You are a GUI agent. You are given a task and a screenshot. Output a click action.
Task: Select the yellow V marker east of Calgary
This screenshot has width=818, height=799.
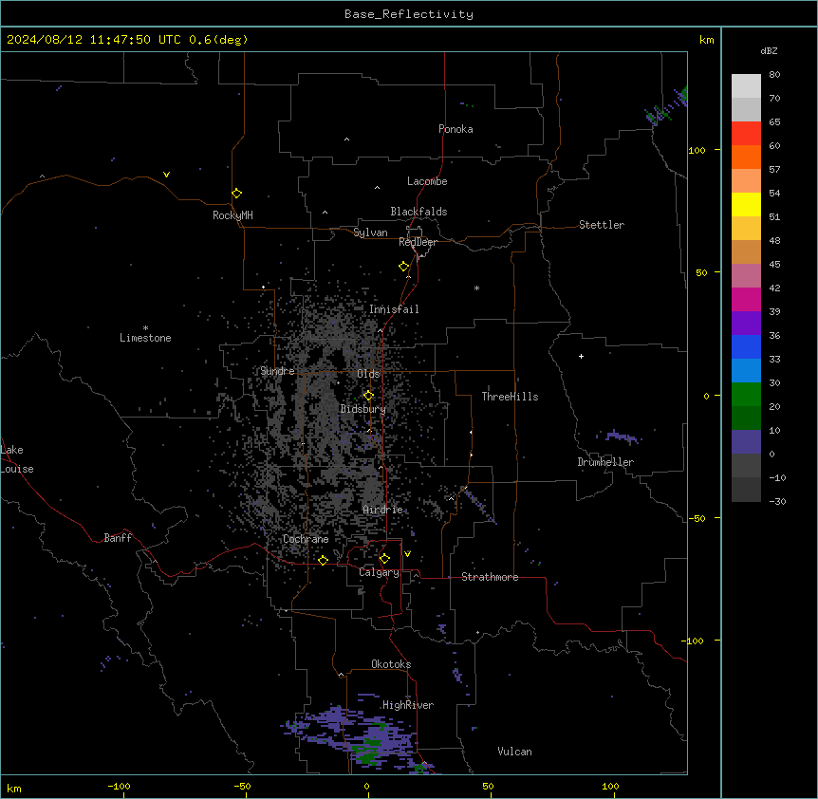point(407,554)
